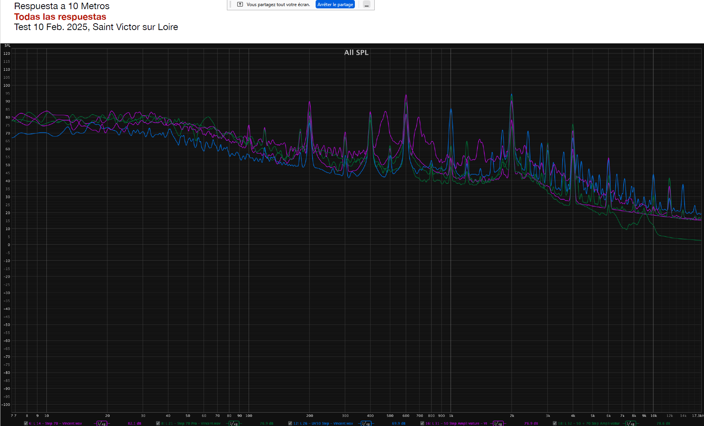This screenshot has width=704, height=426.
Task: Uncheck the '8: L 21 – Step 70 Pro' trace
Action: pyautogui.click(x=158, y=423)
